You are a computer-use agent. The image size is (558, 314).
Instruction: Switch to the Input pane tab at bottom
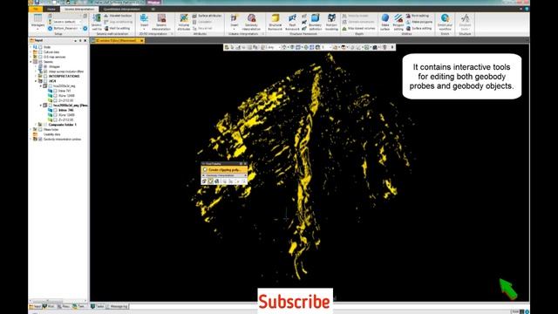point(36,306)
